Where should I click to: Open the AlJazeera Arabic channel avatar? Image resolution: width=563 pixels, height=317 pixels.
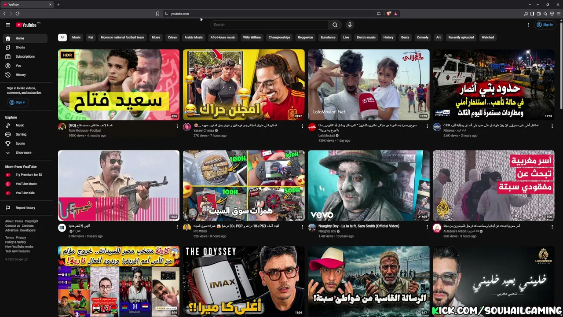[x=437, y=228]
